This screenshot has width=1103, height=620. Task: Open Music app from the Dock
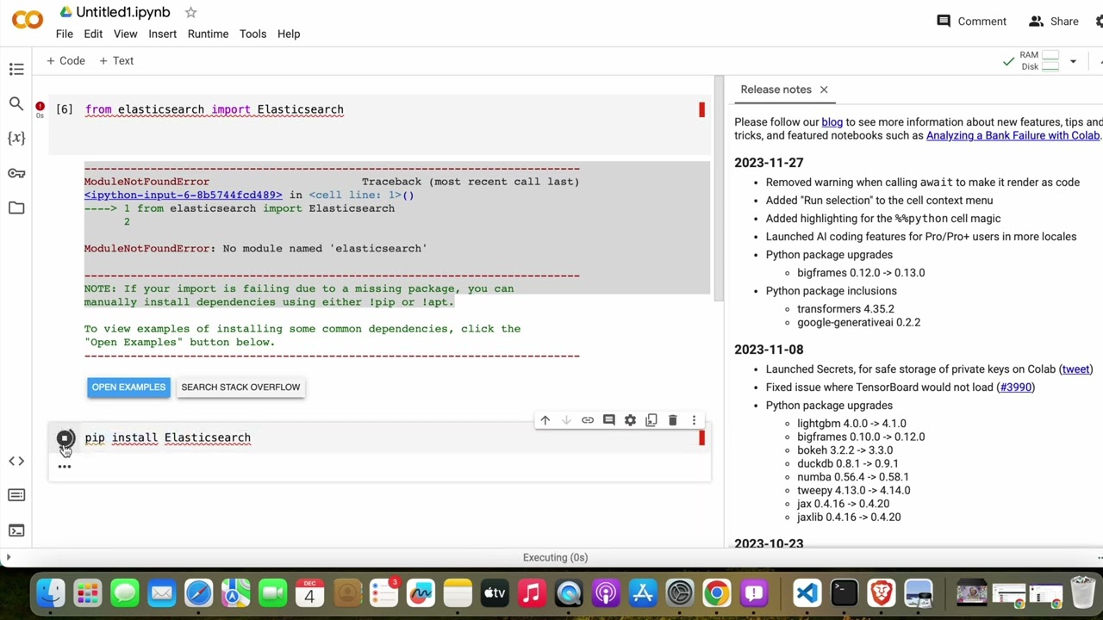coord(532,593)
